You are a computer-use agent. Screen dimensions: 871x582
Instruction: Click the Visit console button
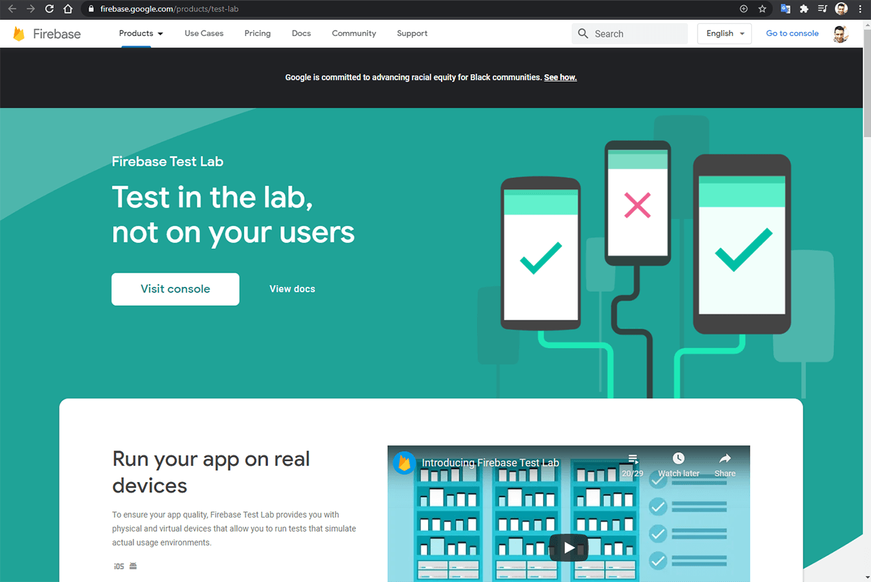pos(176,289)
